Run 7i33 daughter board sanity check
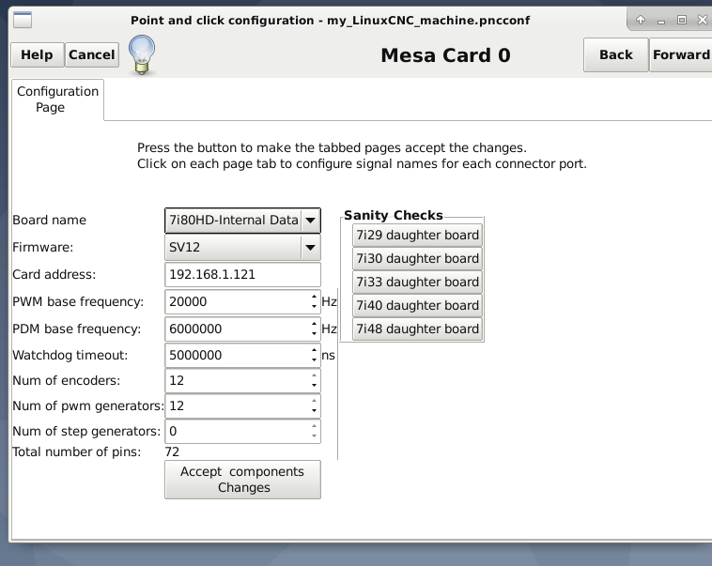 pyautogui.click(x=417, y=283)
